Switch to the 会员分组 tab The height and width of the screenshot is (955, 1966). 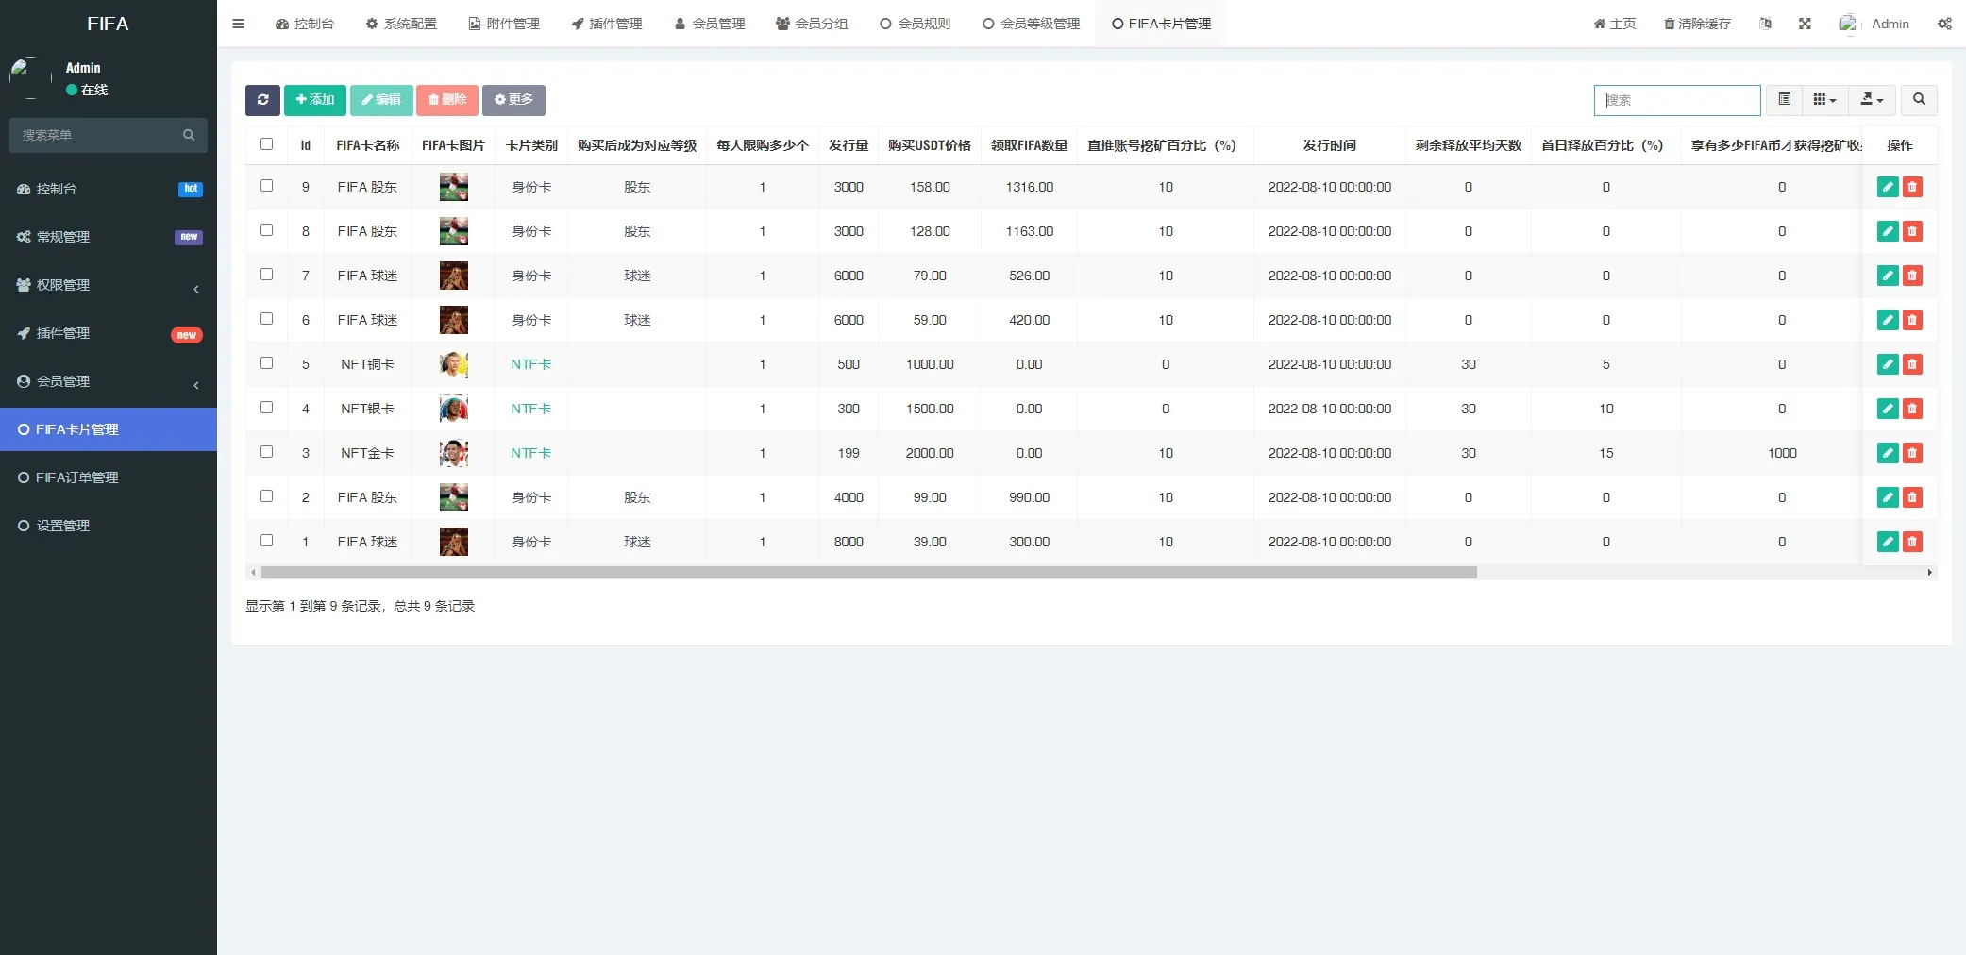coord(812,24)
